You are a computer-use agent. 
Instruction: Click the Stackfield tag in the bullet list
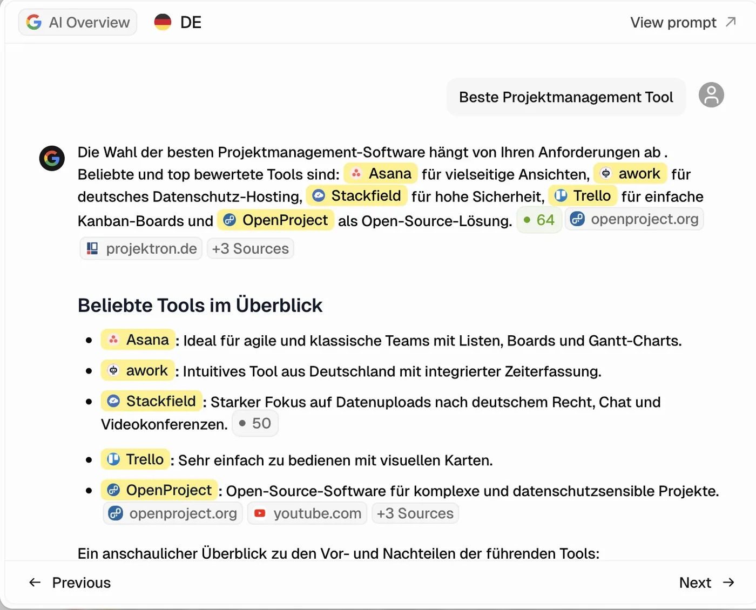151,402
